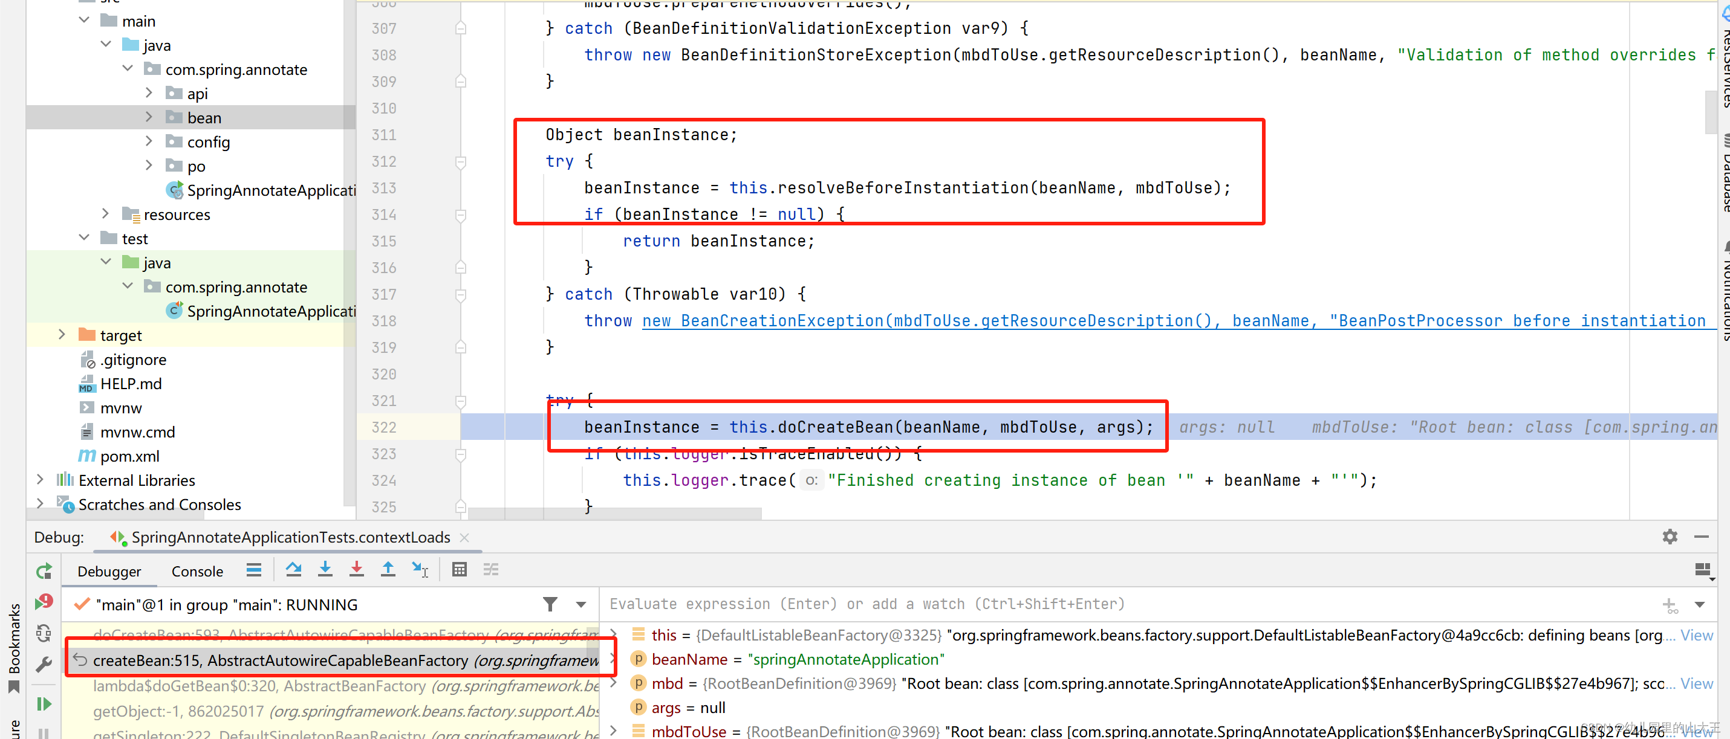Toggle fold marker at line 317
Image resolution: width=1730 pixels, height=739 pixels.
pyautogui.click(x=461, y=295)
